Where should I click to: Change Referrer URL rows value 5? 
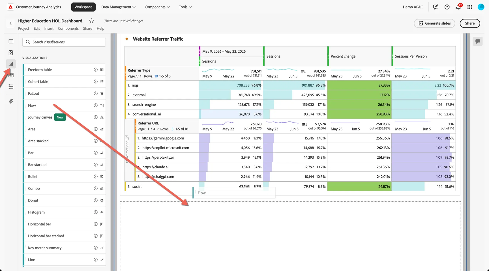[172, 129]
